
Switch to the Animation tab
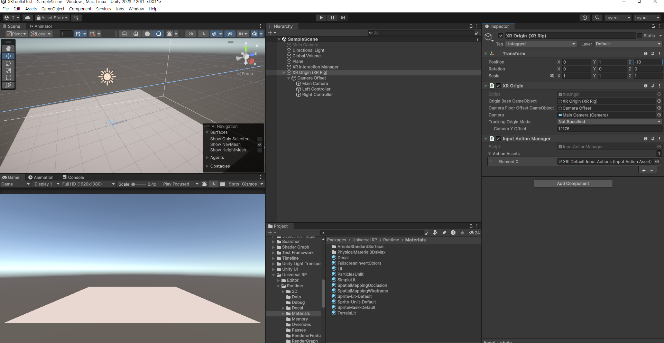point(41,177)
